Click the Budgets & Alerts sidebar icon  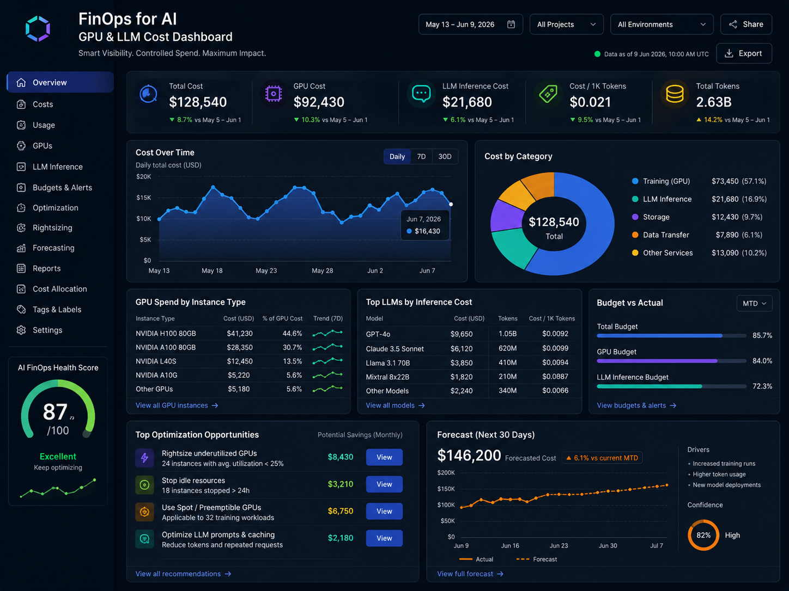[21, 188]
